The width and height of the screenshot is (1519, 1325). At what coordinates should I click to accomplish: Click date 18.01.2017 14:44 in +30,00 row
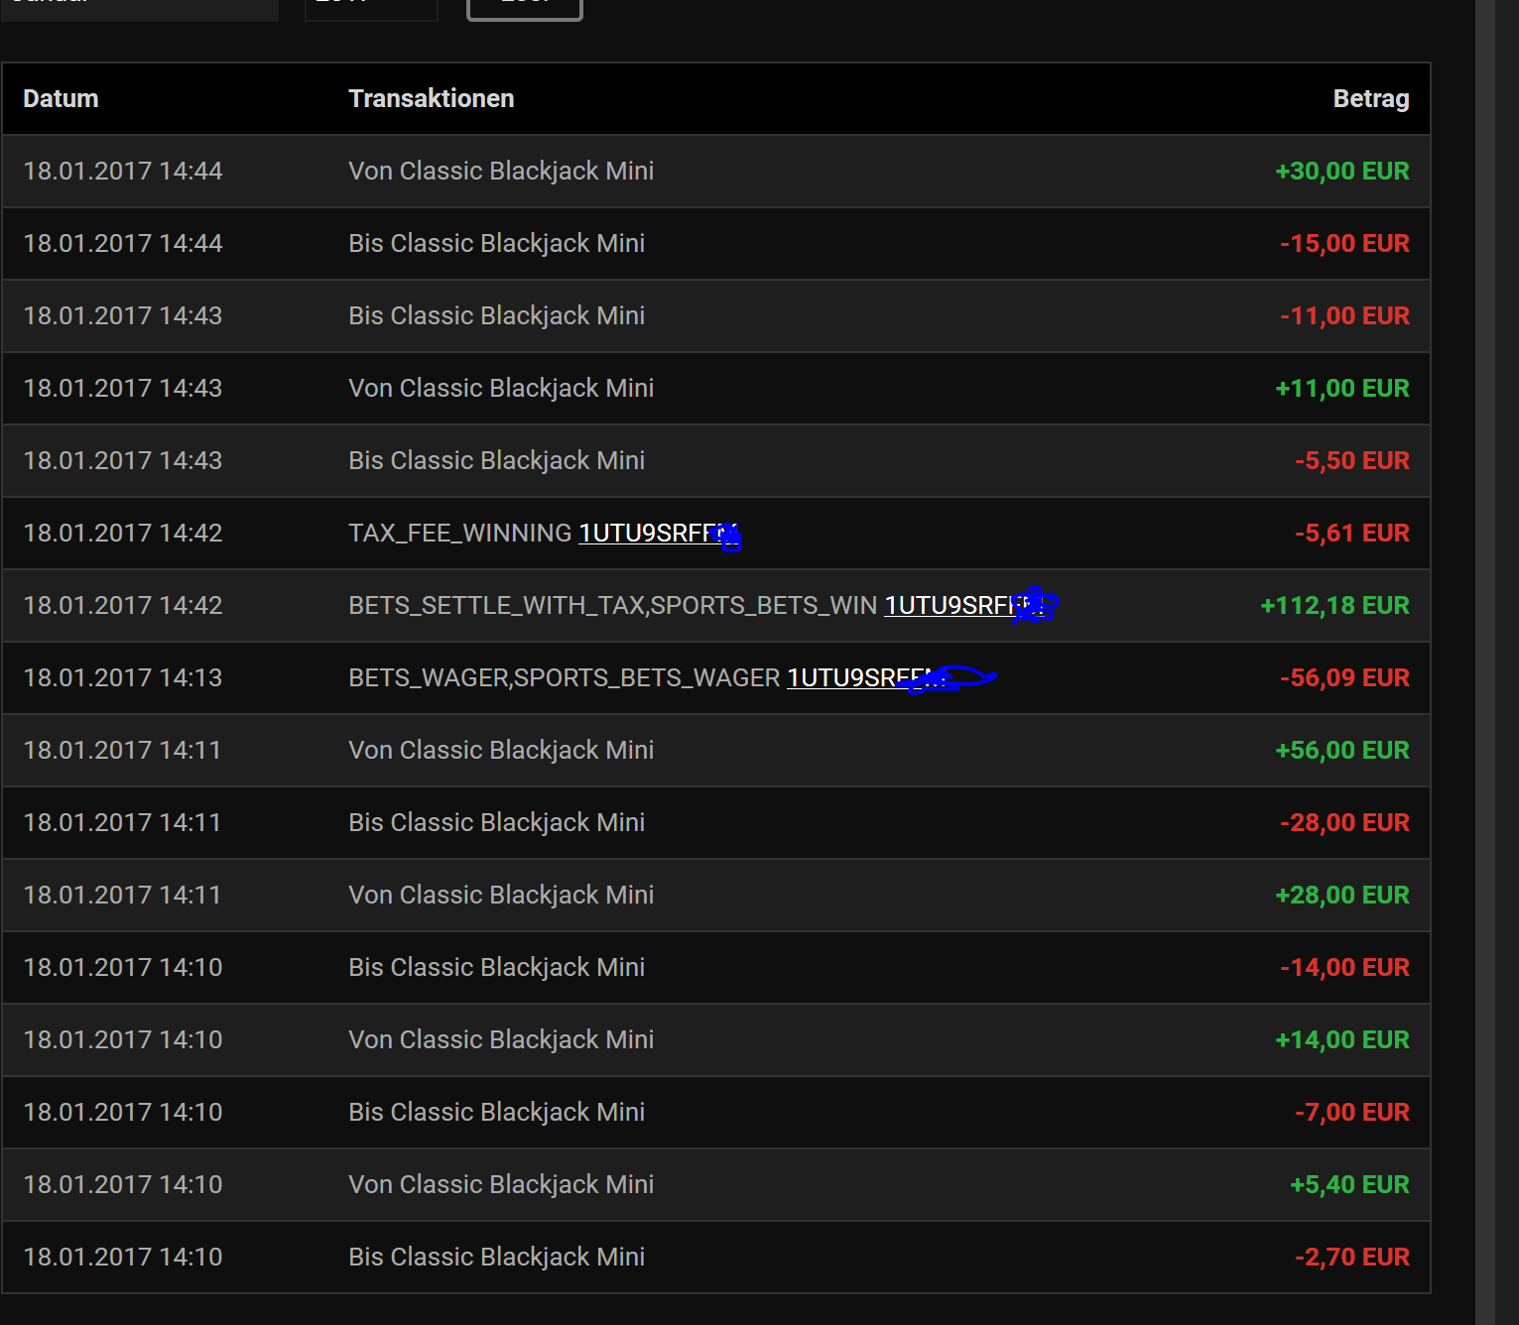click(123, 171)
